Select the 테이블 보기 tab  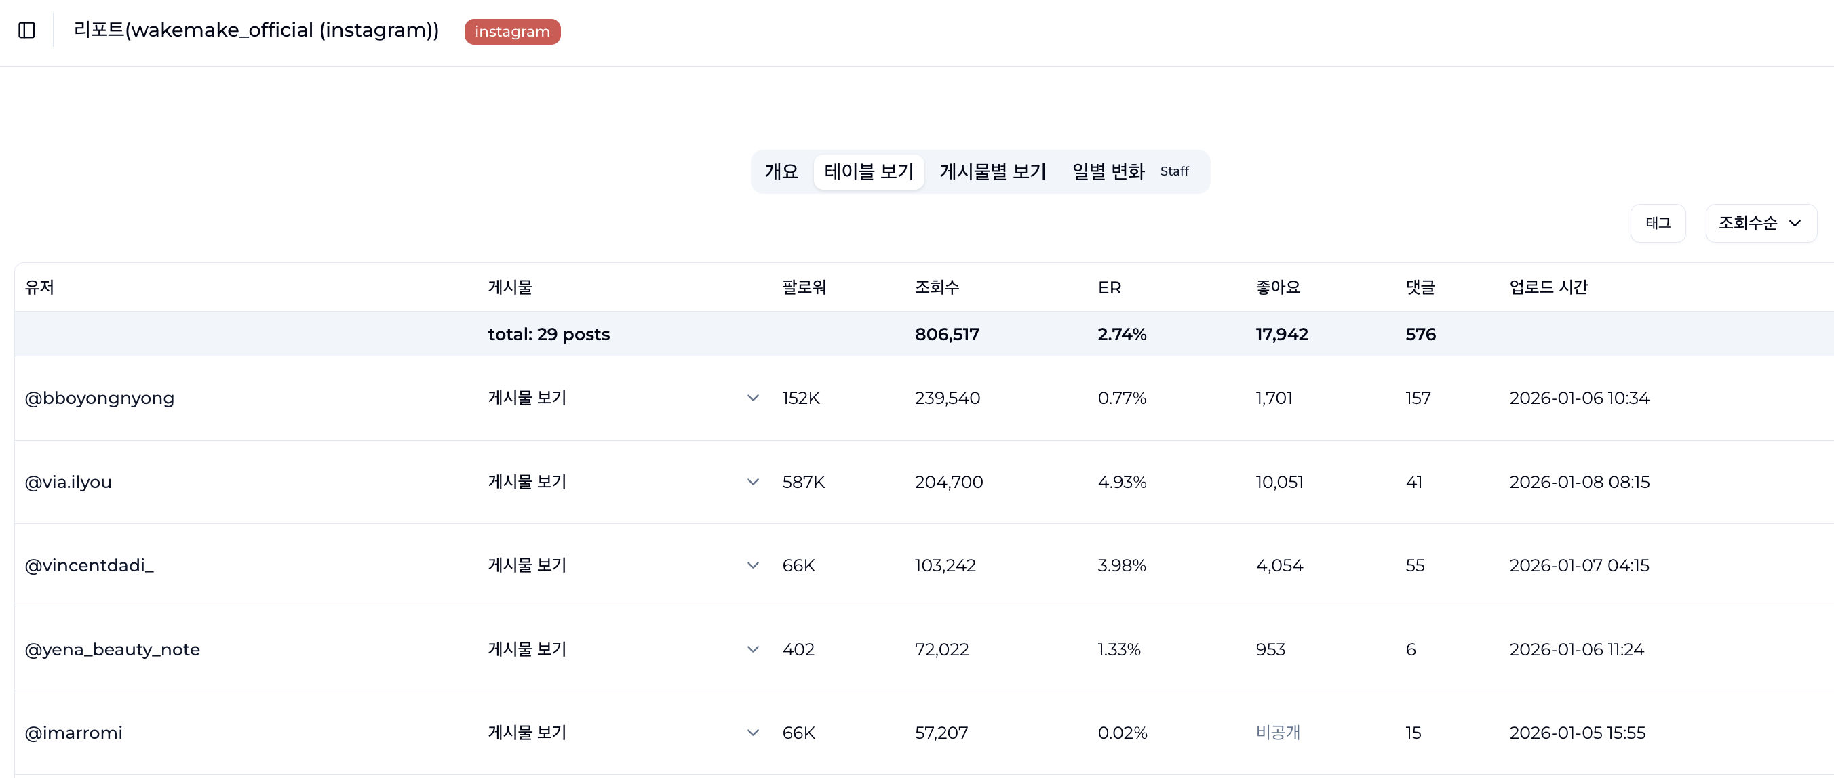click(x=868, y=171)
